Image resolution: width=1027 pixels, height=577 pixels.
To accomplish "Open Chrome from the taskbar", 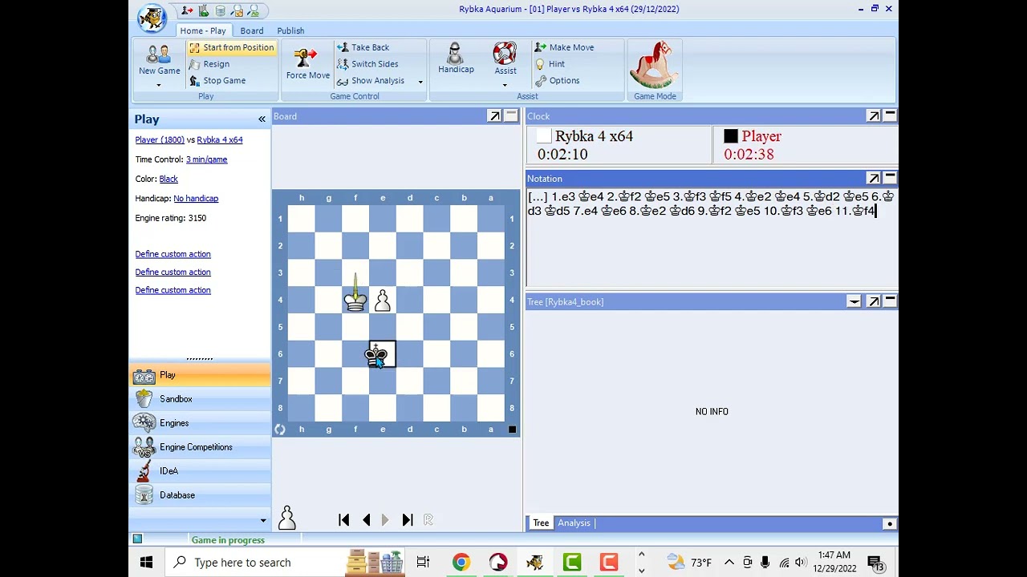I will [461, 563].
